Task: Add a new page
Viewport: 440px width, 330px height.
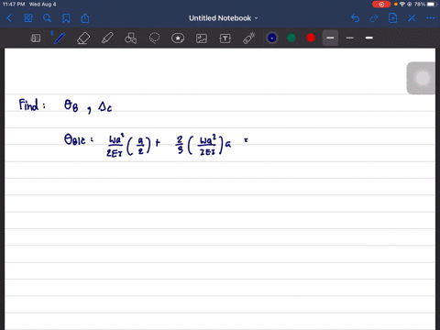Action: pos(393,18)
